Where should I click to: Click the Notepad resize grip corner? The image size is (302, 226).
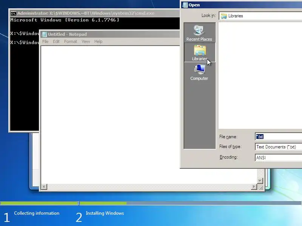click(x=260, y=187)
